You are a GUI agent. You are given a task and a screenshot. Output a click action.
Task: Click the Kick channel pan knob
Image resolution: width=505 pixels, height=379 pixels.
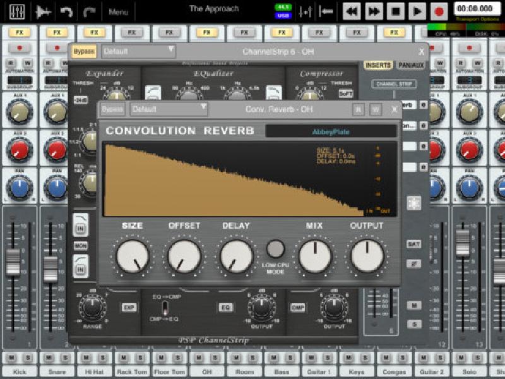click(20, 188)
